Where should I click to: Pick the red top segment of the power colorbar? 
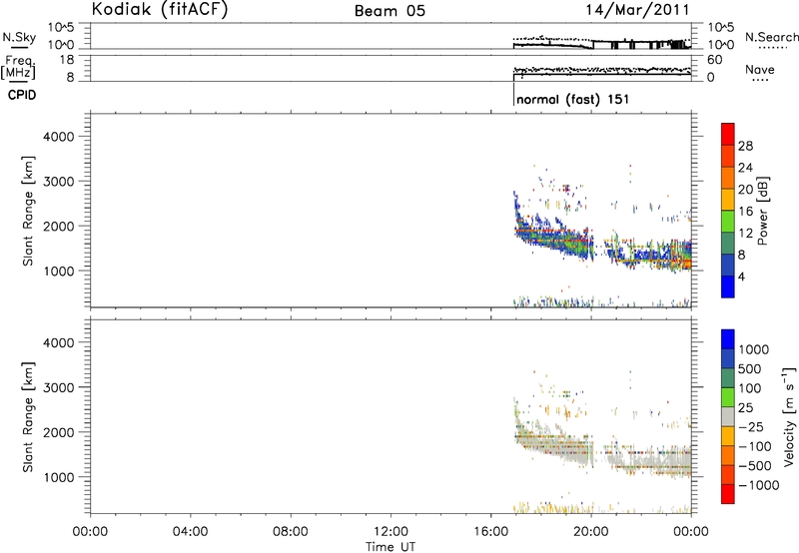tap(728, 134)
